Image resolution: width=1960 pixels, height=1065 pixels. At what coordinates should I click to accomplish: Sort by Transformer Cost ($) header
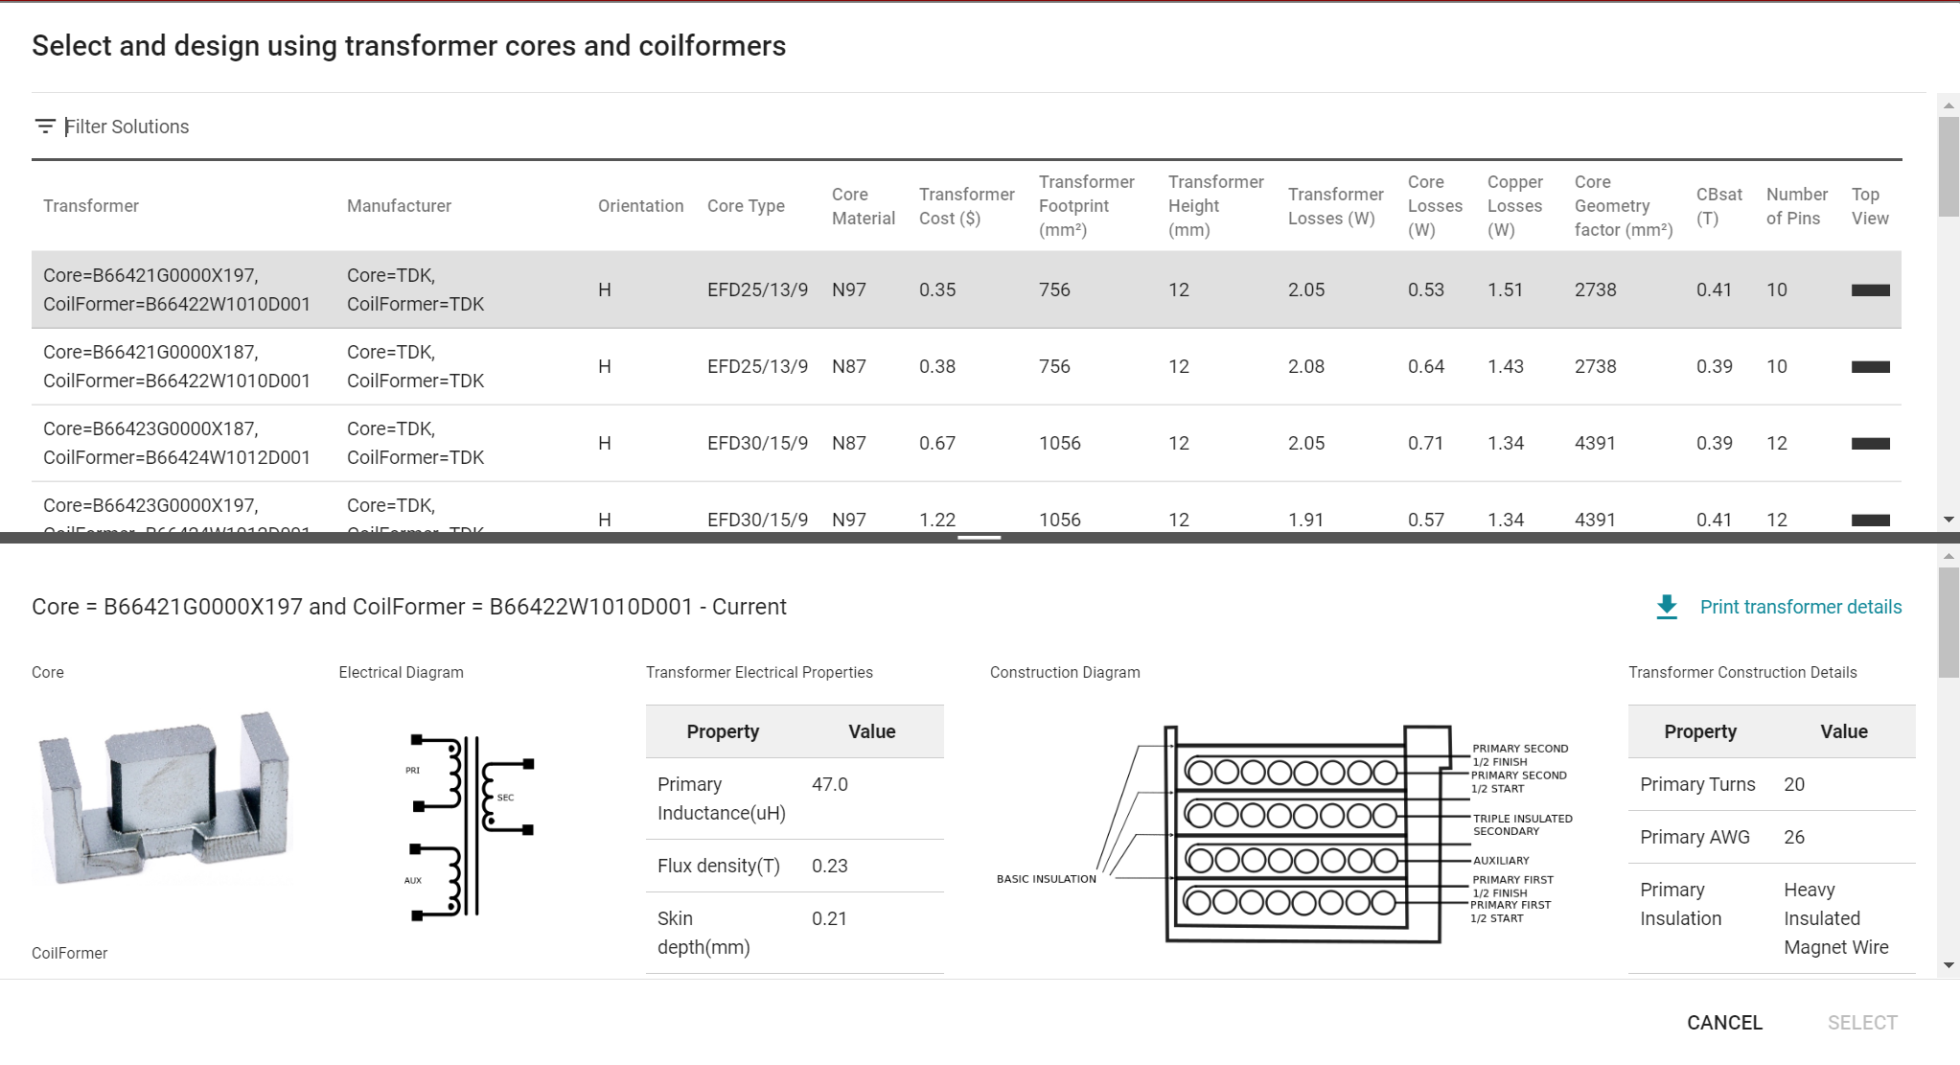tap(966, 206)
